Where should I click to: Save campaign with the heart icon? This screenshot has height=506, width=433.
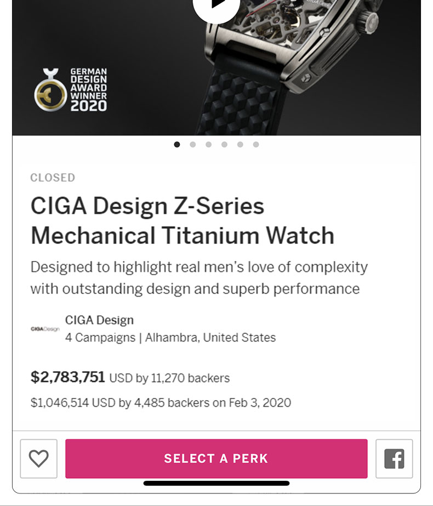(x=38, y=458)
